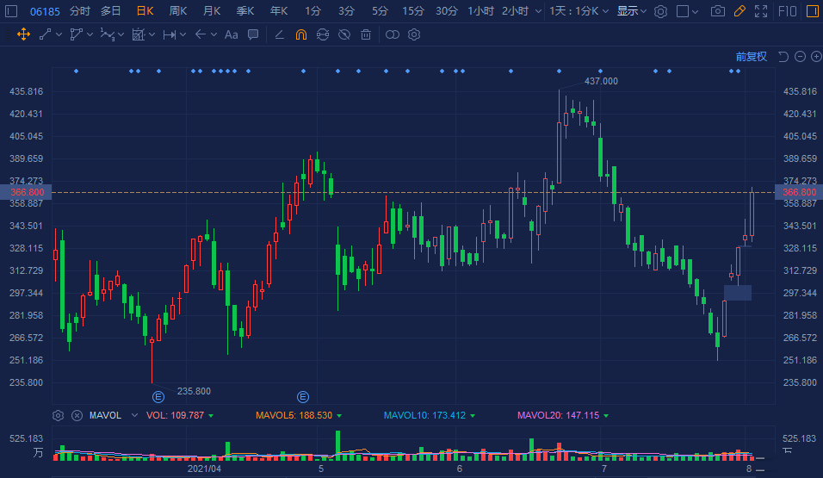The height and width of the screenshot is (478, 823).
Task: Click E event marker near May
Action: (303, 397)
